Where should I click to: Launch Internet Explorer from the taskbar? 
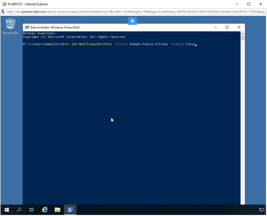(x=45, y=210)
